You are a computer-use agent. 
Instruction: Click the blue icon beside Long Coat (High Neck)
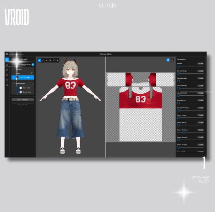pos(33,64)
